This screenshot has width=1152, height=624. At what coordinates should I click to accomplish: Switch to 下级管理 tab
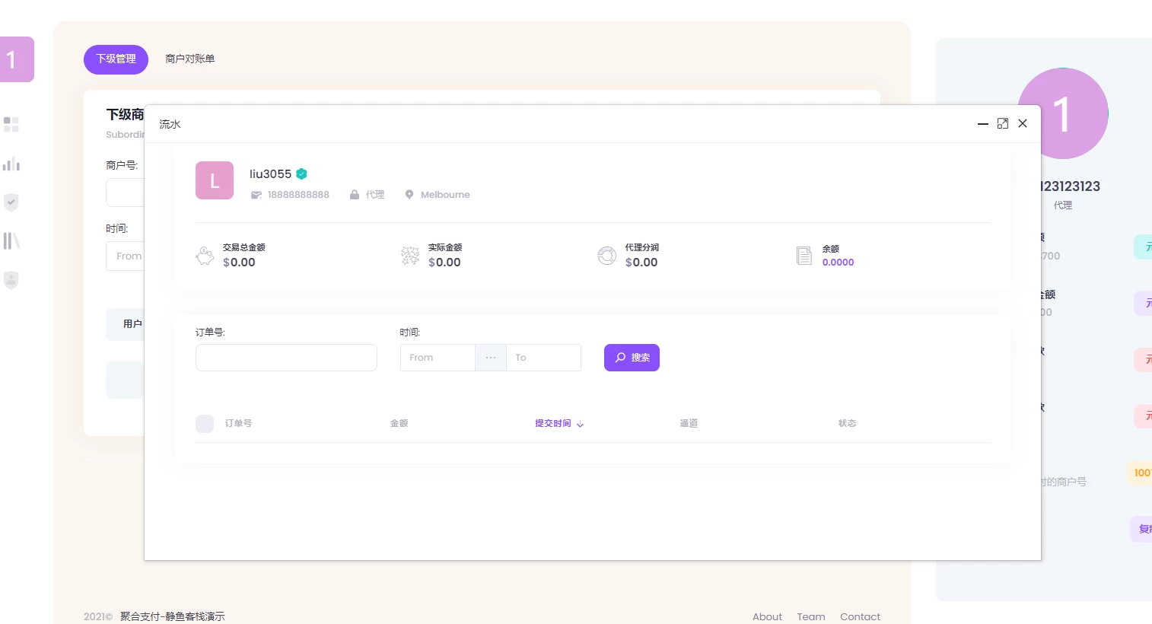point(116,59)
